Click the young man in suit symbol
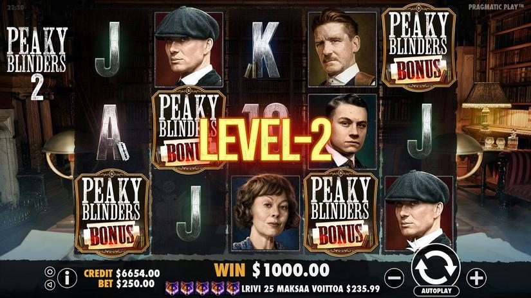 pyautogui.click(x=342, y=132)
